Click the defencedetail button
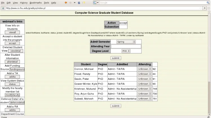Viewport: 211px width, 118px height. pyautogui.click(x=17, y=103)
